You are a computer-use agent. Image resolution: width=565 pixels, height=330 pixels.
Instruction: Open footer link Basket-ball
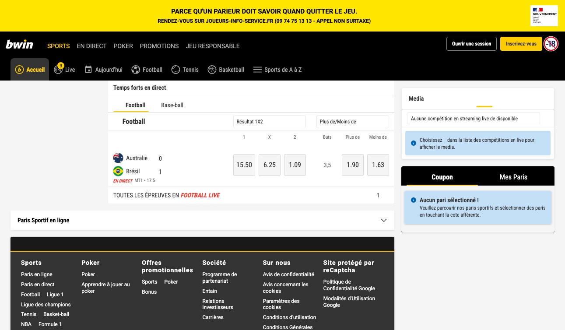pyautogui.click(x=56, y=314)
